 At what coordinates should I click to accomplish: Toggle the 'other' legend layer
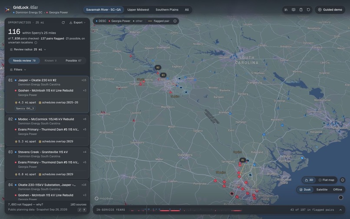138,21
